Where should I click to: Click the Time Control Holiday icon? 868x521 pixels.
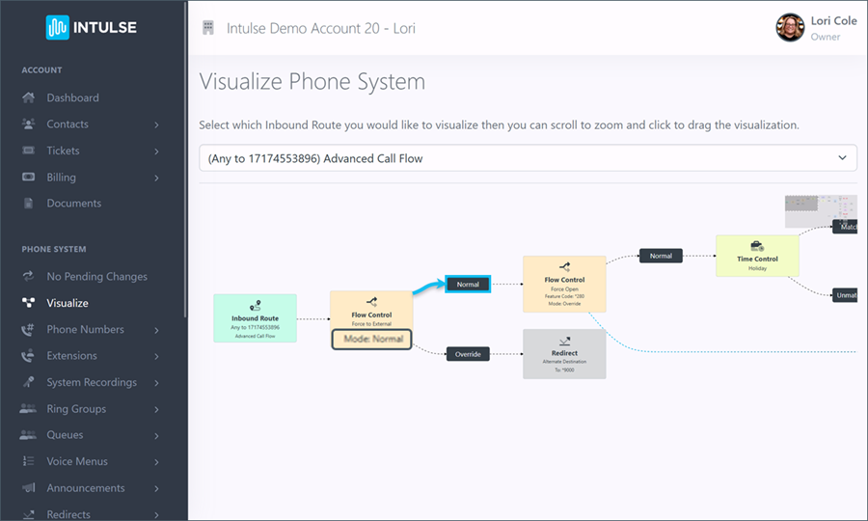(757, 246)
